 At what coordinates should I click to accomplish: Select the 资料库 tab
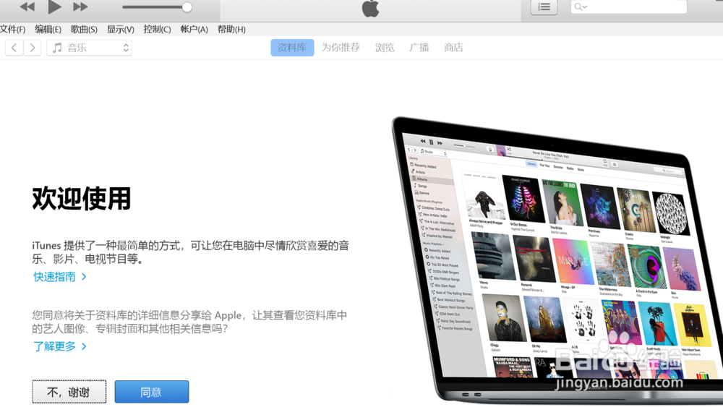tap(292, 48)
